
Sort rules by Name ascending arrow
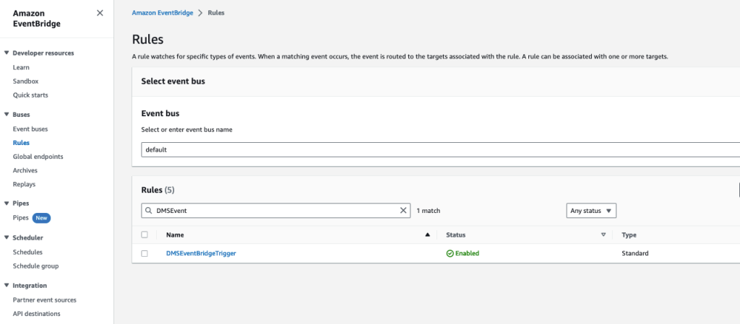tap(428, 235)
